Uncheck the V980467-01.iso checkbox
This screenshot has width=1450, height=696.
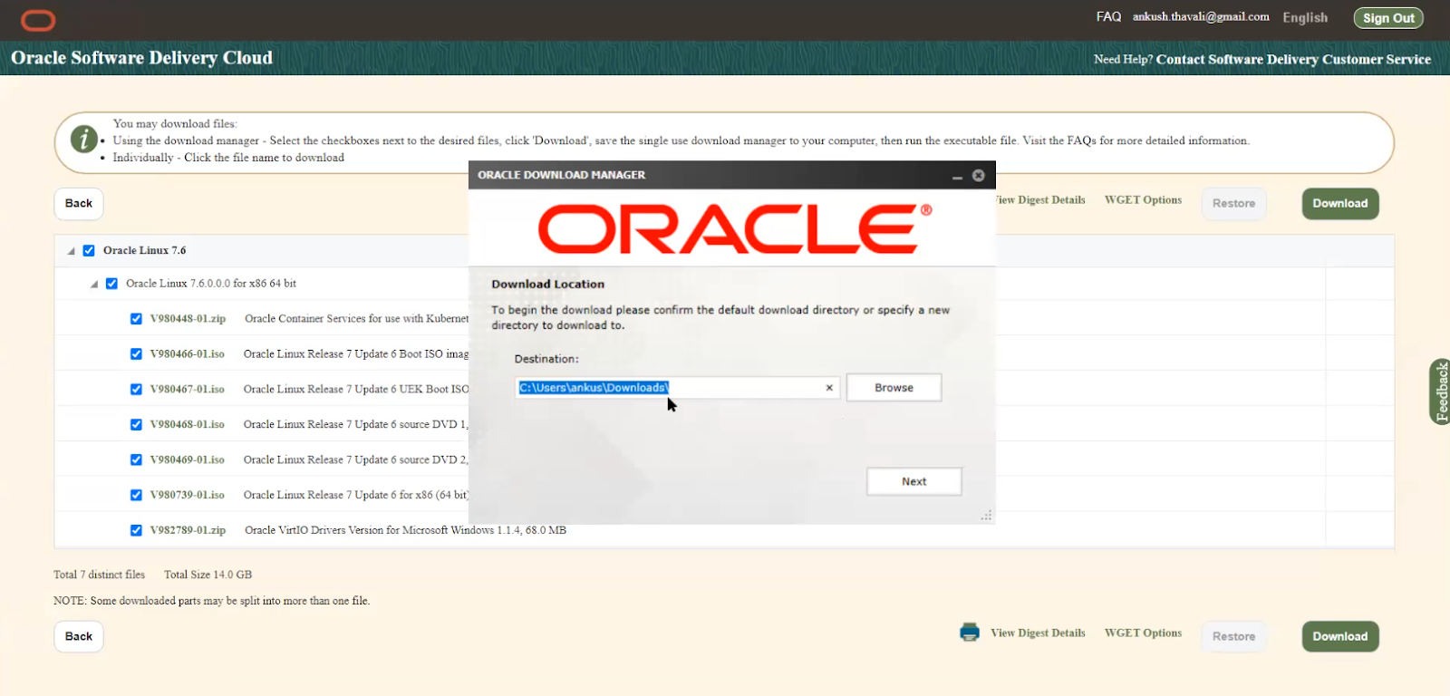[x=136, y=390]
